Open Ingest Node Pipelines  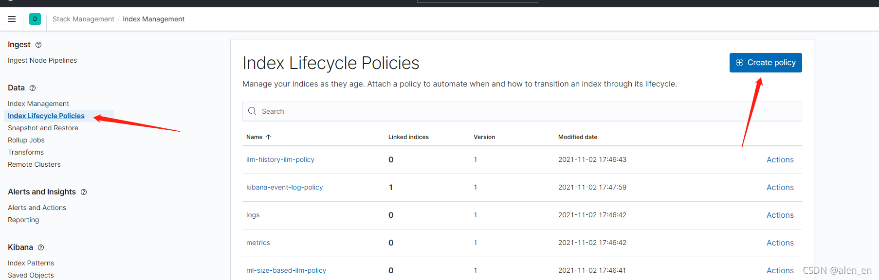42,60
